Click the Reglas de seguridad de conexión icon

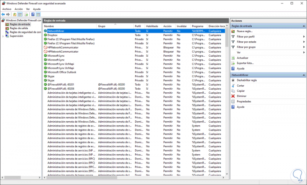point(7,32)
